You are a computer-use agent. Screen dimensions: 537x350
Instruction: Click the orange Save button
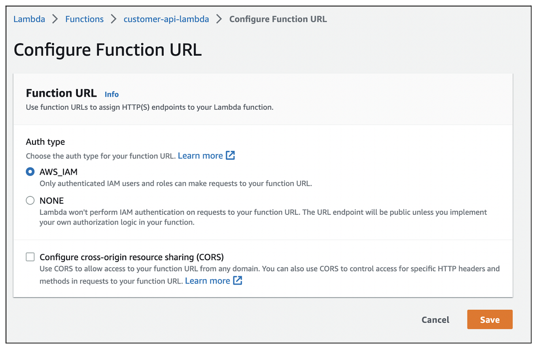click(490, 320)
